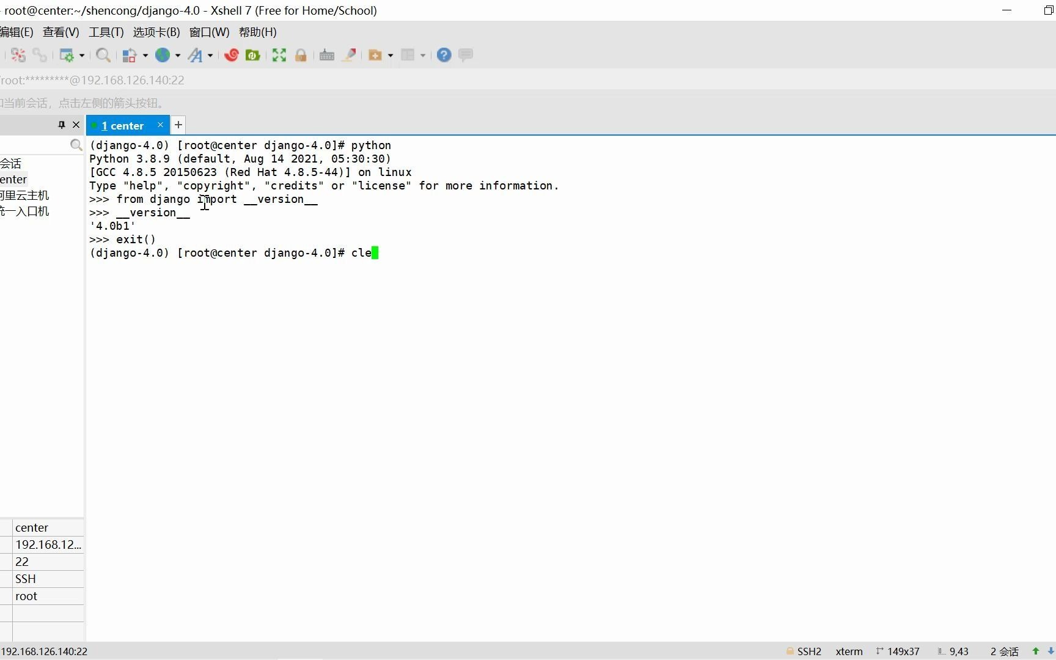Click the 'SSH' protocol property cell
Viewport: 1056px width, 660px height.
(x=48, y=579)
